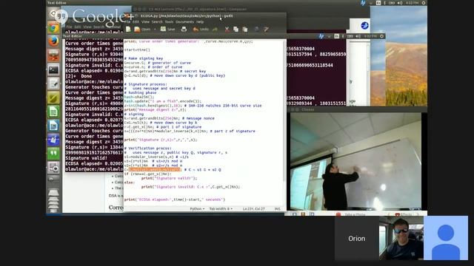This screenshot has width=474, height=266.
Task: Launch Firefox from the dock
Action: click(53, 41)
